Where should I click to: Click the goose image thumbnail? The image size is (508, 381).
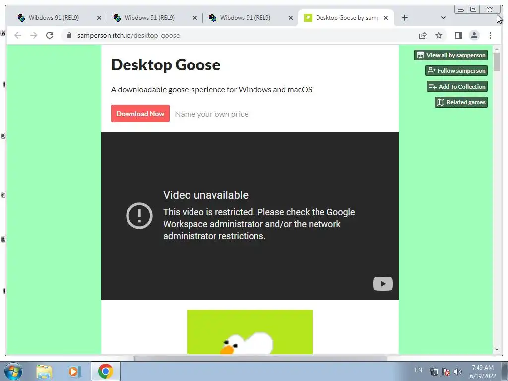click(x=250, y=332)
